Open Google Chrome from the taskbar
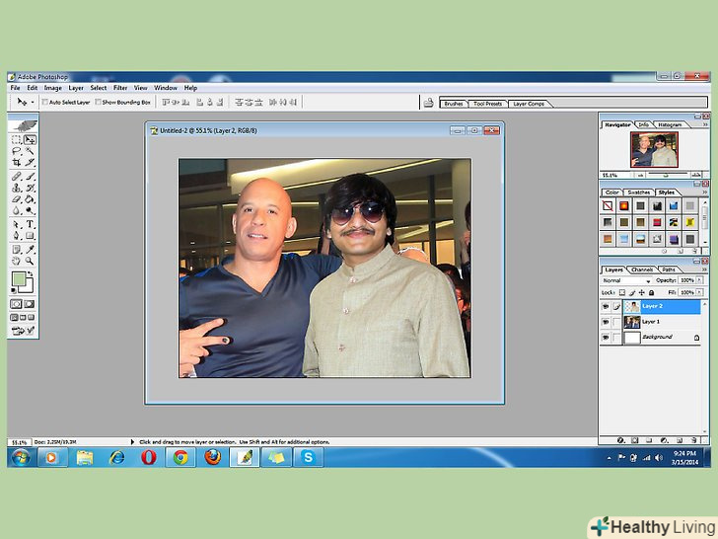This screenshot has width=718, height=539. point(180,457)
